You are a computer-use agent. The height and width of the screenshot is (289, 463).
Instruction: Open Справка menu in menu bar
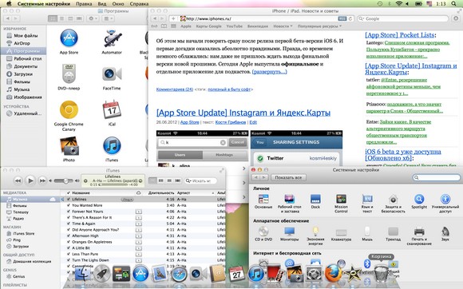(139, 4)
